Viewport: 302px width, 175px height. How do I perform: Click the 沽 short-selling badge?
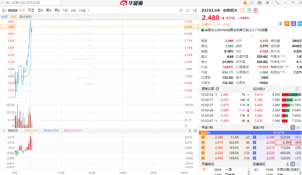click(243, 10)
